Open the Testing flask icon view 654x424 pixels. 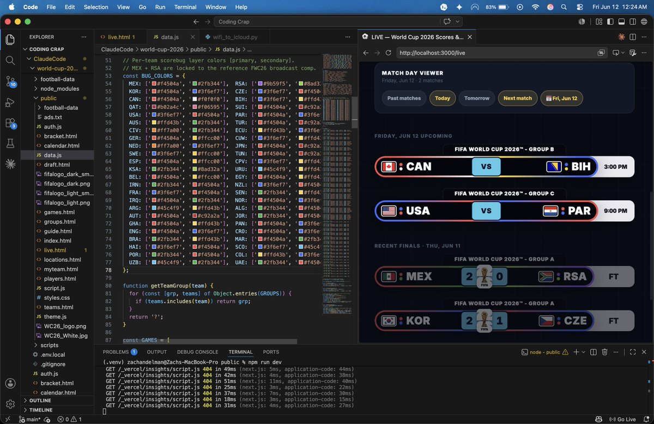click(10, 144)
